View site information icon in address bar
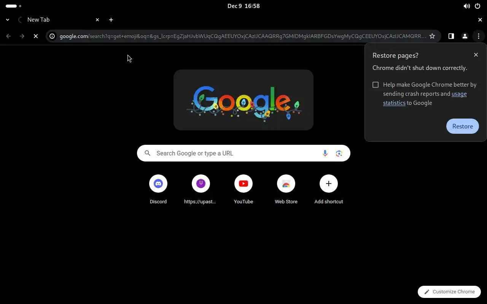Screen dimensions: 487x304 52,36
